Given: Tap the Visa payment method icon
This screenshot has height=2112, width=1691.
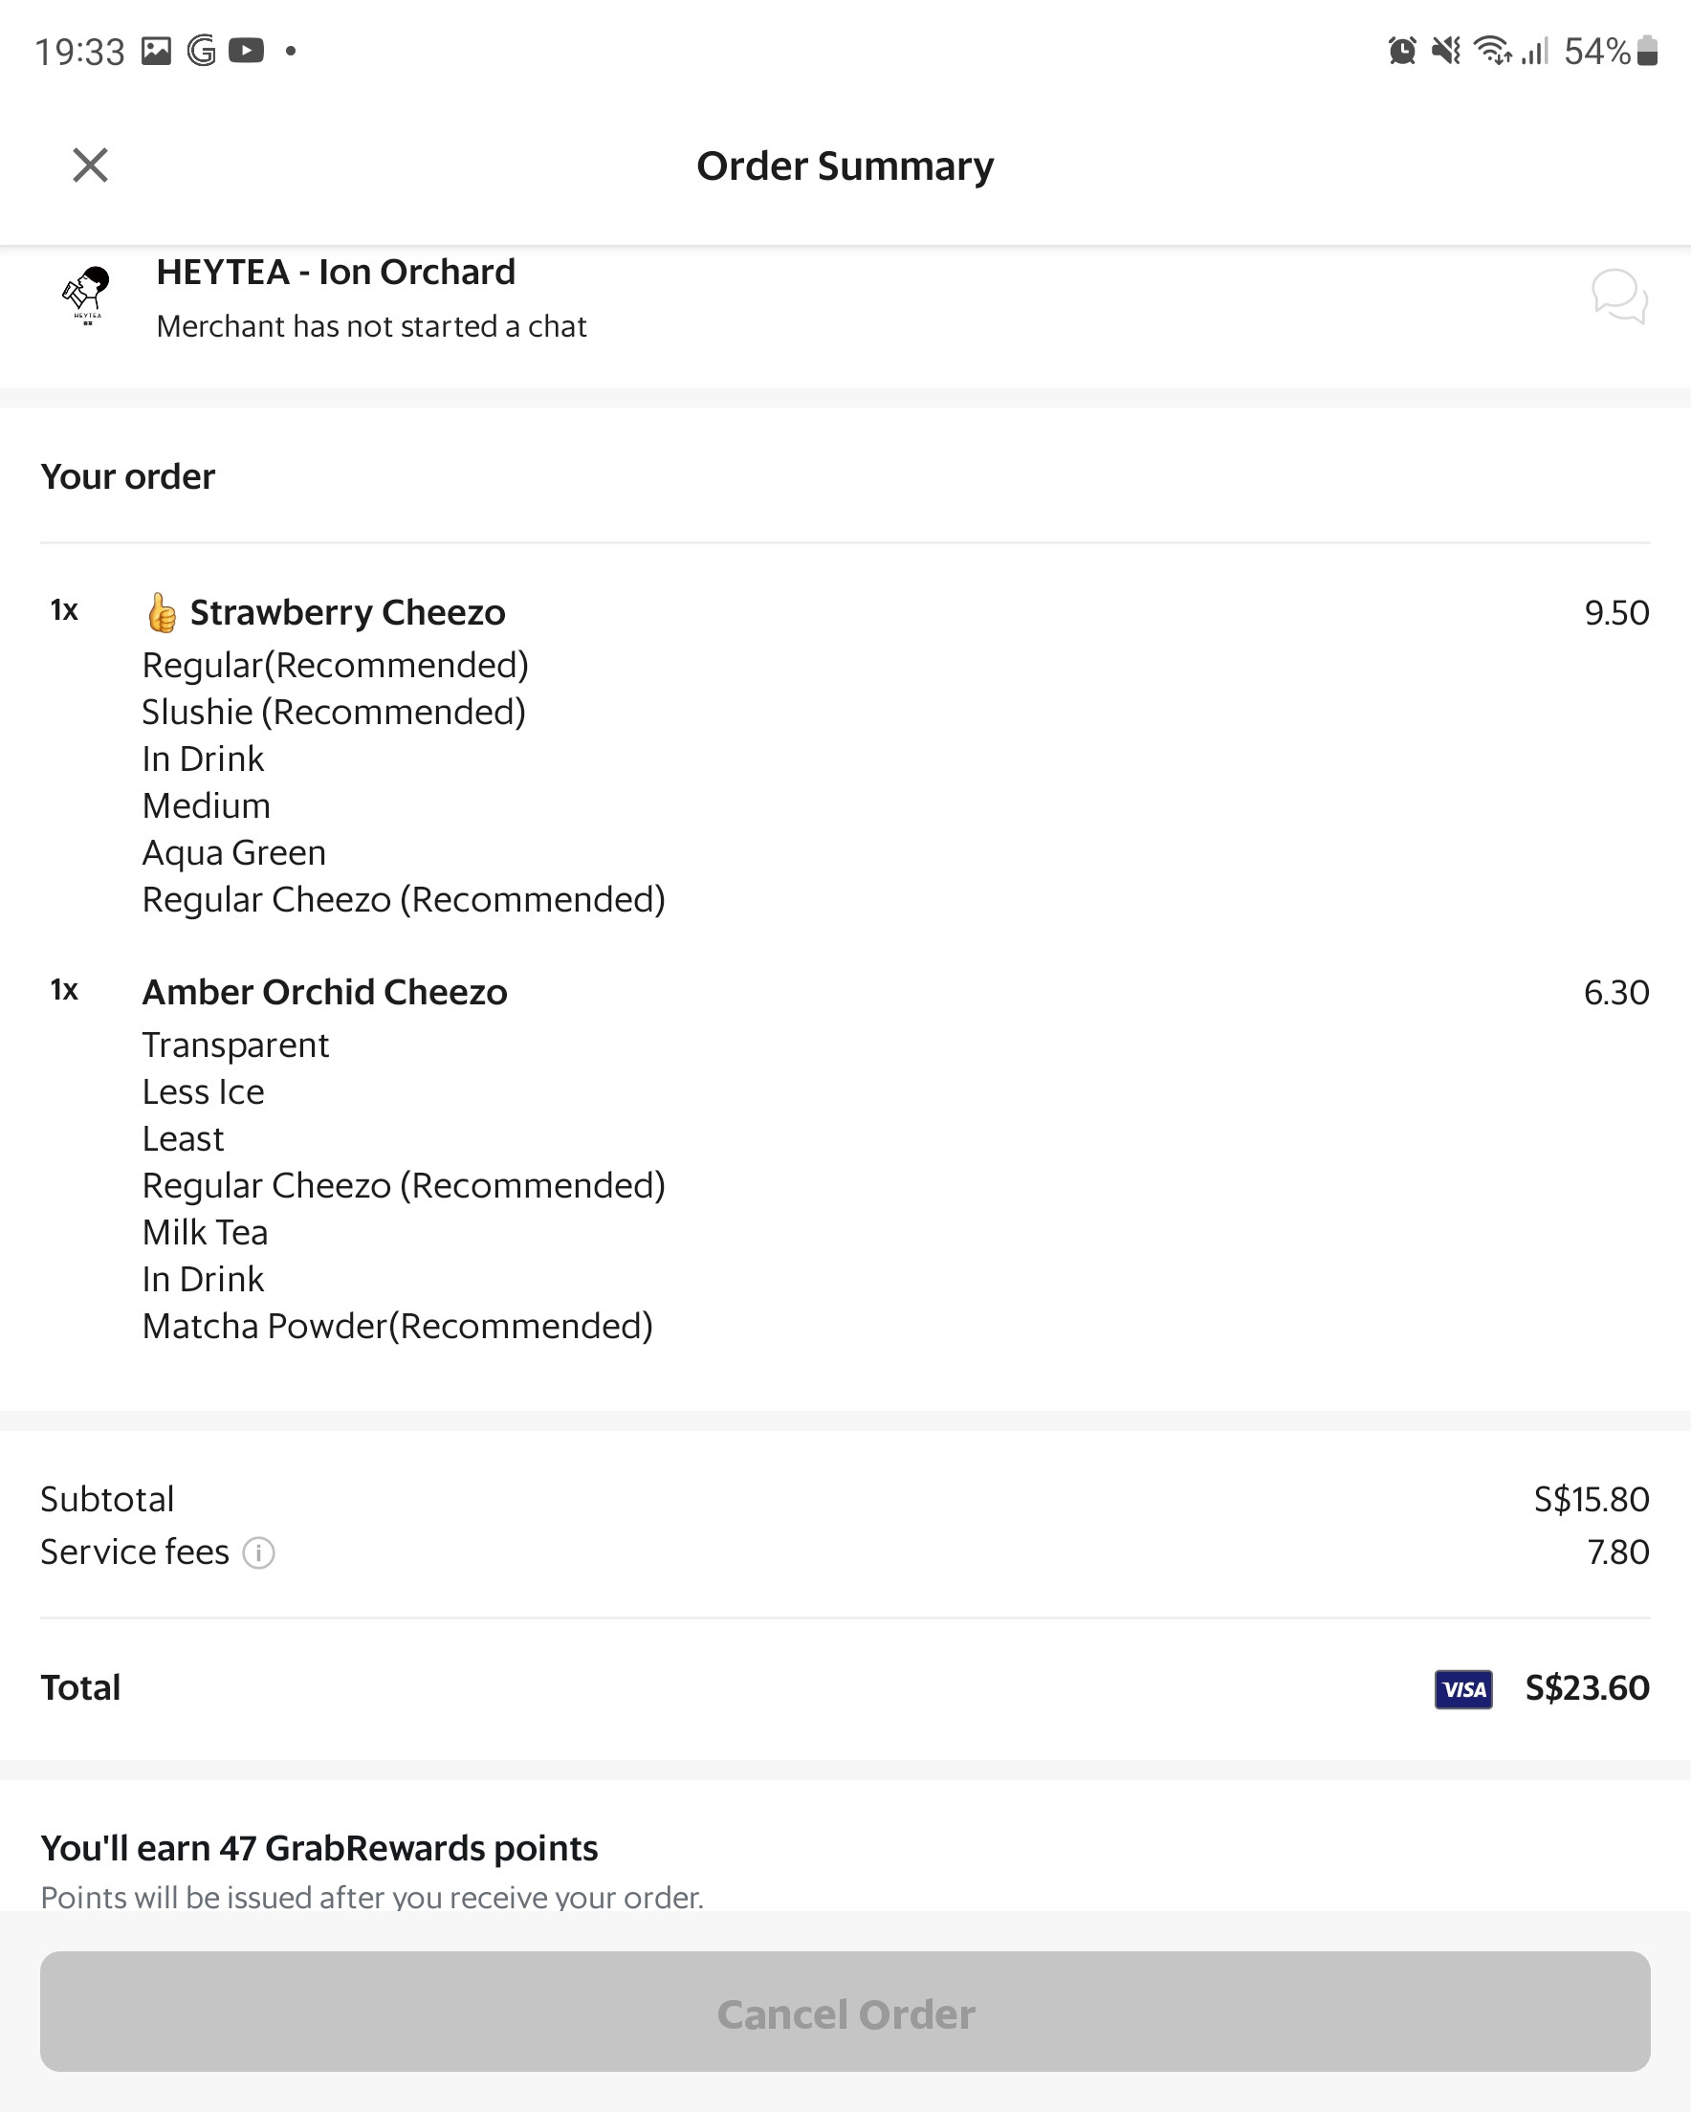Looking at the screenshot, I should click(1462, 1687).
